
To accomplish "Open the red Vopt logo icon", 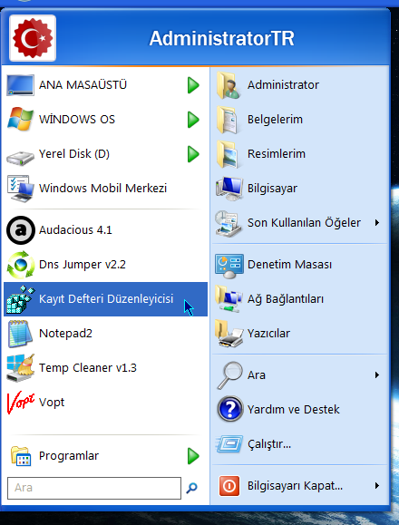I will pos(21,402).
